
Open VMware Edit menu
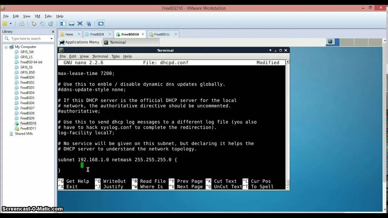16,16
